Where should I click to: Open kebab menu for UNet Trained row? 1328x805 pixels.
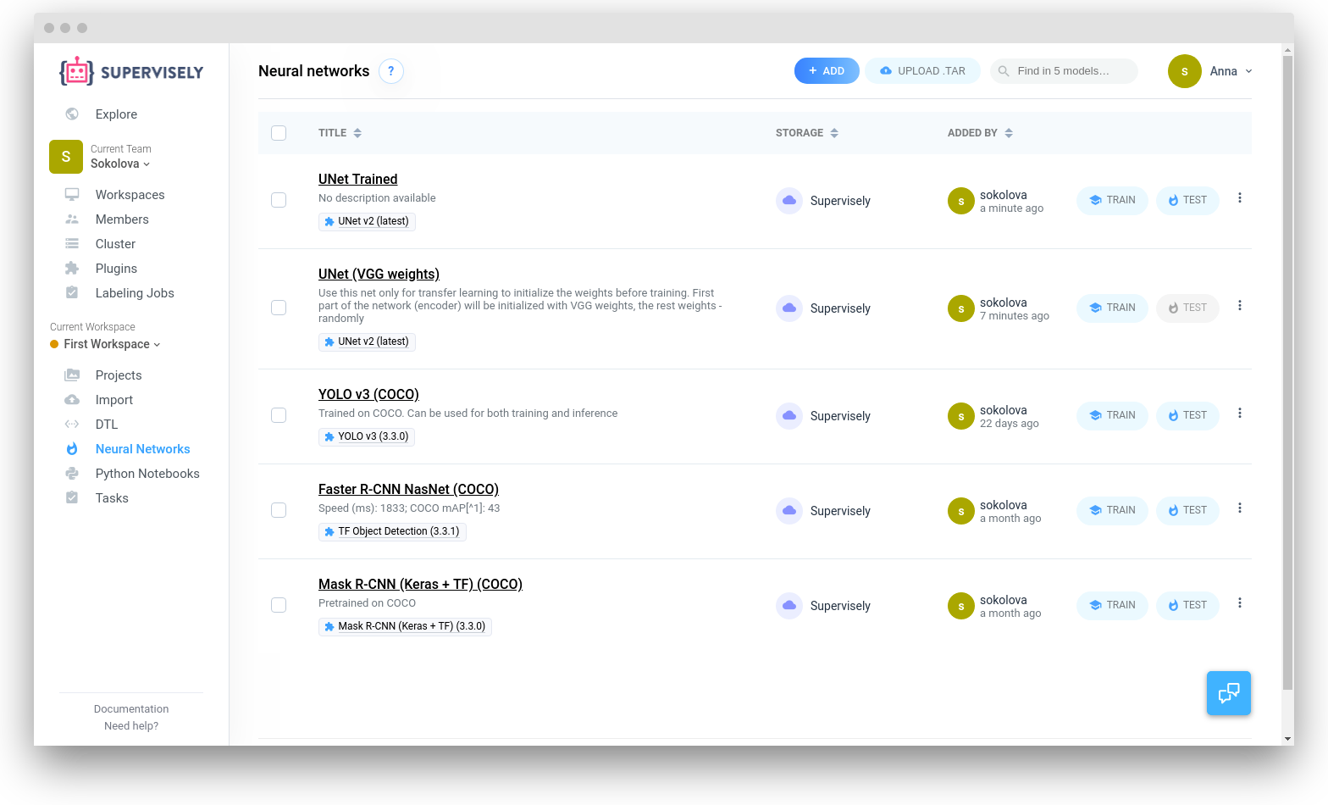[x=1240, y=198]
